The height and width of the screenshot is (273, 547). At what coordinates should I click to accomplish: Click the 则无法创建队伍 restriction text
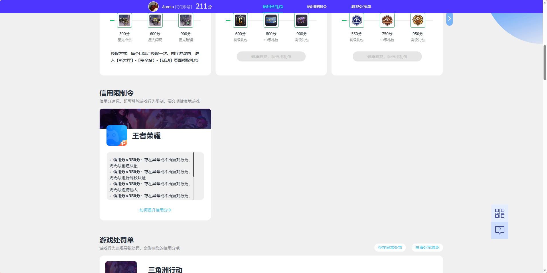[x=123, y=166]
